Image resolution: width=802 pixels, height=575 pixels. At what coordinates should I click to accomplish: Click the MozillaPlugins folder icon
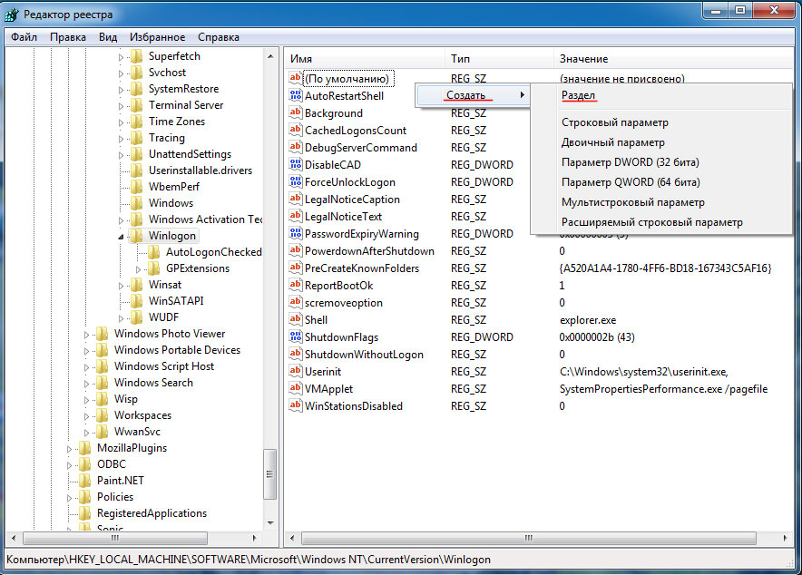(84, 448)
